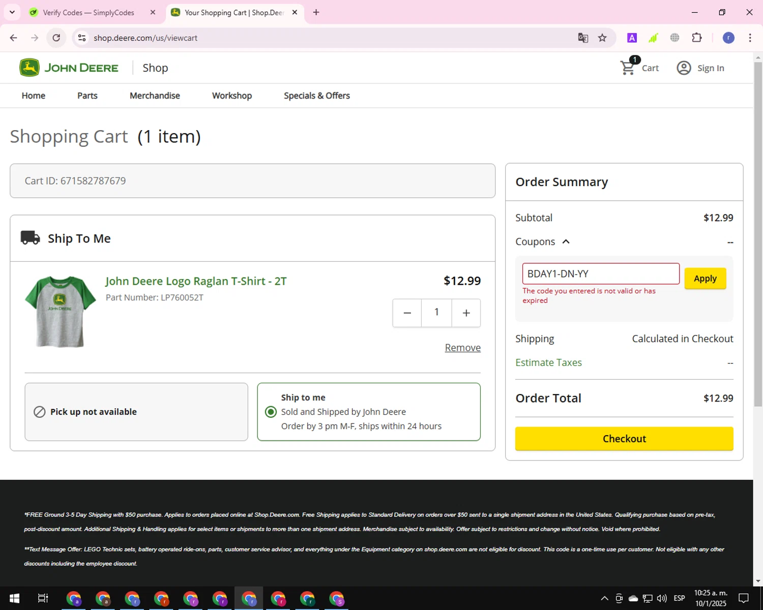The height and width of the screenshot is (610, 763).
Task: Click Pick up not available option
Action: (x=136, y=412)
